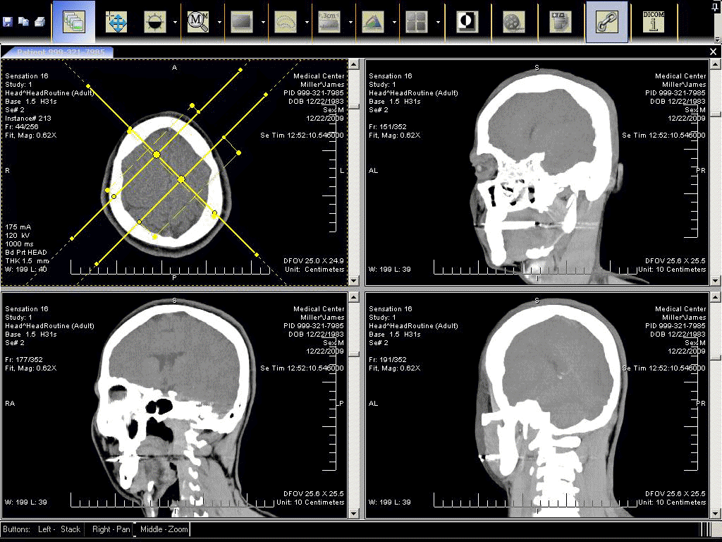Select the magnifier zoom tool
The width and height of the screenshot is (722, 542).
pyautogui.click(x=199, y=22)
